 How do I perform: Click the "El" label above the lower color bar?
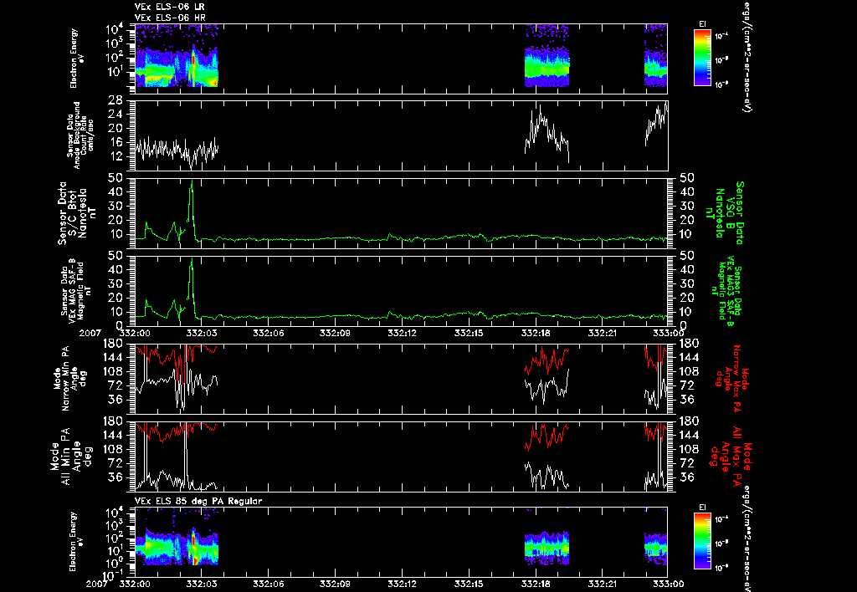pyautogui.click(x=702, y=508)
